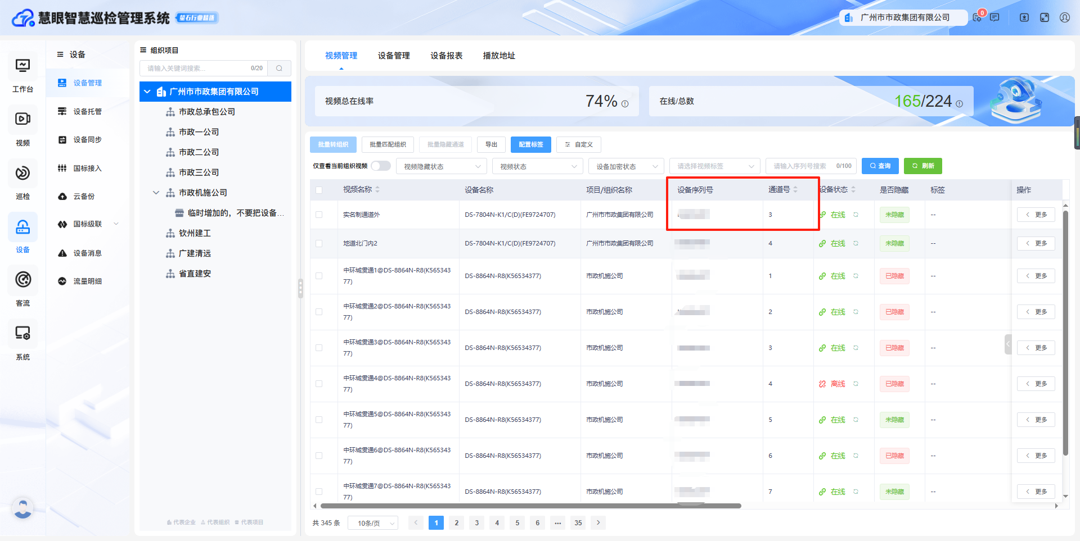Image resolution: width=1080 pixels, height=541 pixels.
Task: Click the 请输入序列号搜索 input field
Action: click(802, 166)
